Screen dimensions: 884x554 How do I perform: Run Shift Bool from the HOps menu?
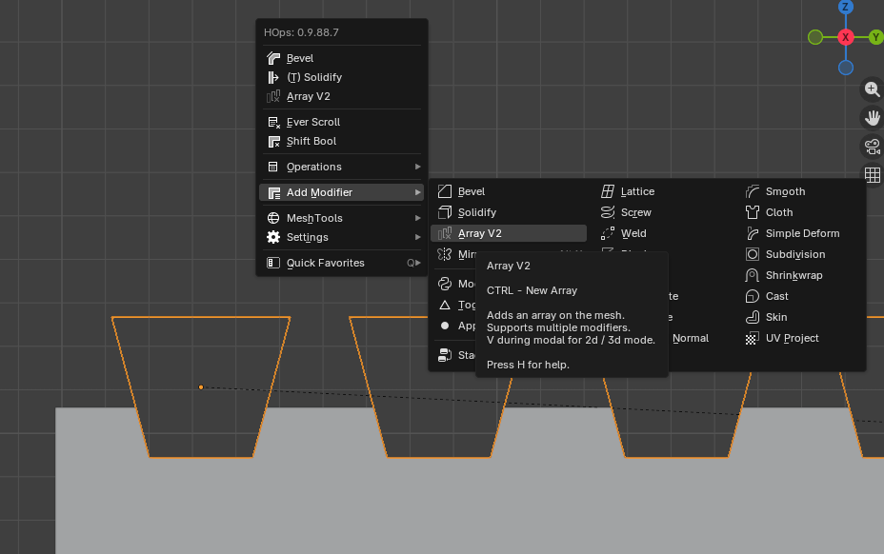point(341,141)
